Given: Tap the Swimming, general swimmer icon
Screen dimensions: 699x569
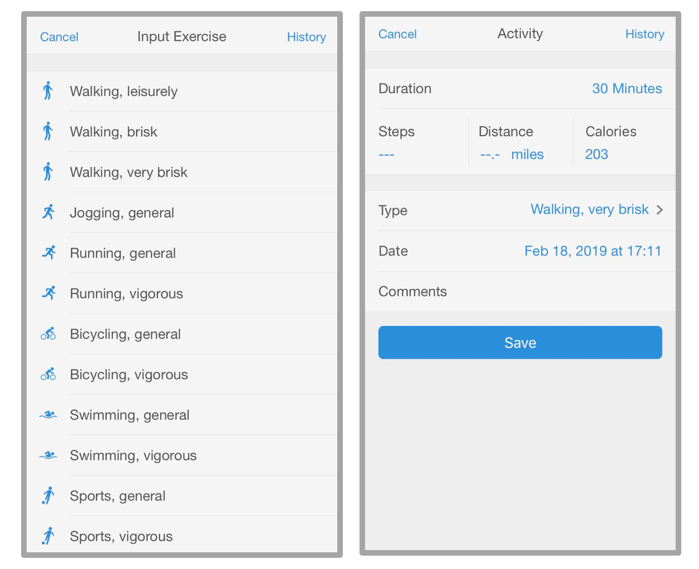Looking at the screenshot, I should pyautogui.click(x=48, y=414).
